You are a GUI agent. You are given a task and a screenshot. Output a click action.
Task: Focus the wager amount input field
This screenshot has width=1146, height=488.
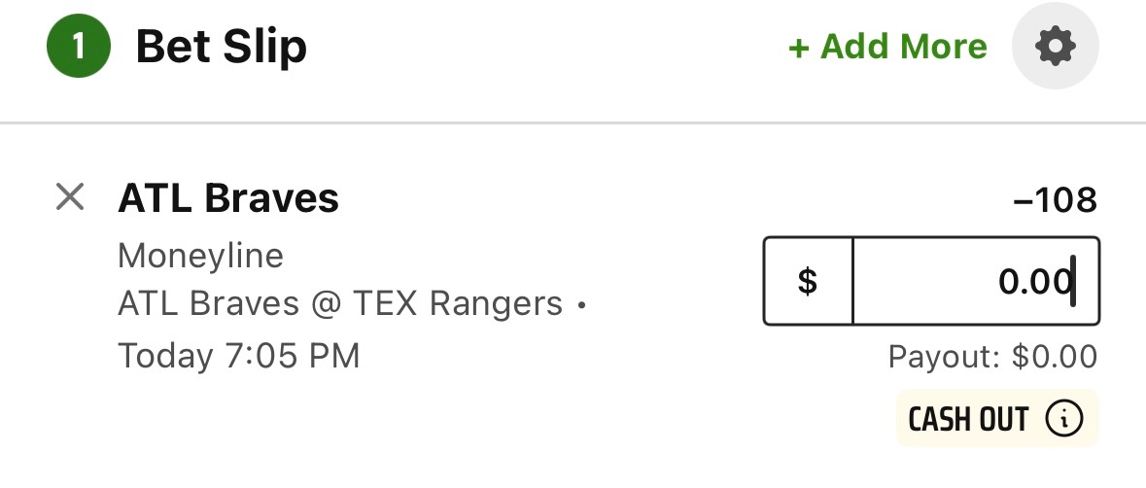coord(976,281)
